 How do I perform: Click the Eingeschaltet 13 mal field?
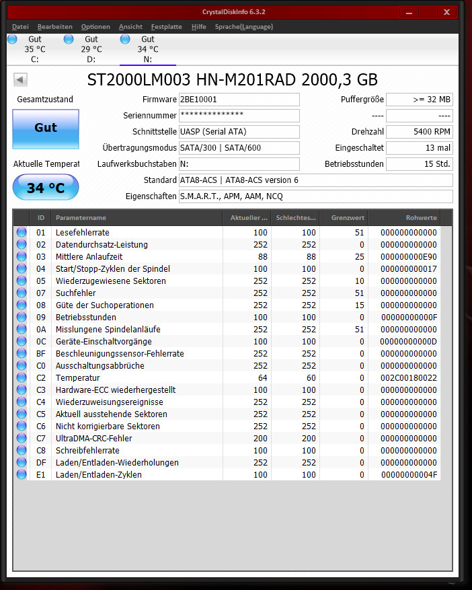(420, 148)
